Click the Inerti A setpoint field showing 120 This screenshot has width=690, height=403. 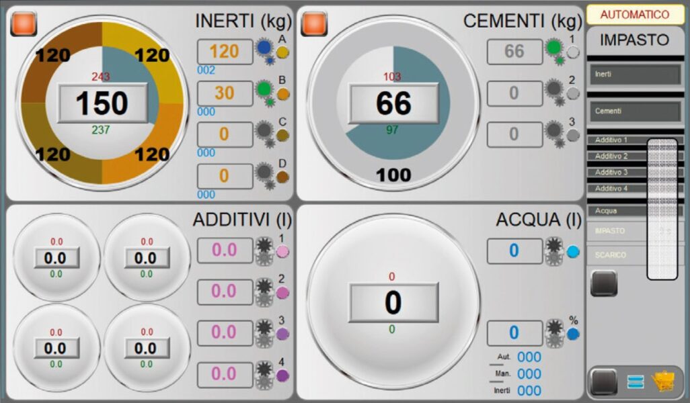[x=225, y=52]
